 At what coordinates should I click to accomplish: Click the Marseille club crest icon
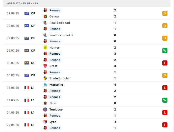pyautogui.click(x=45, y=85)
